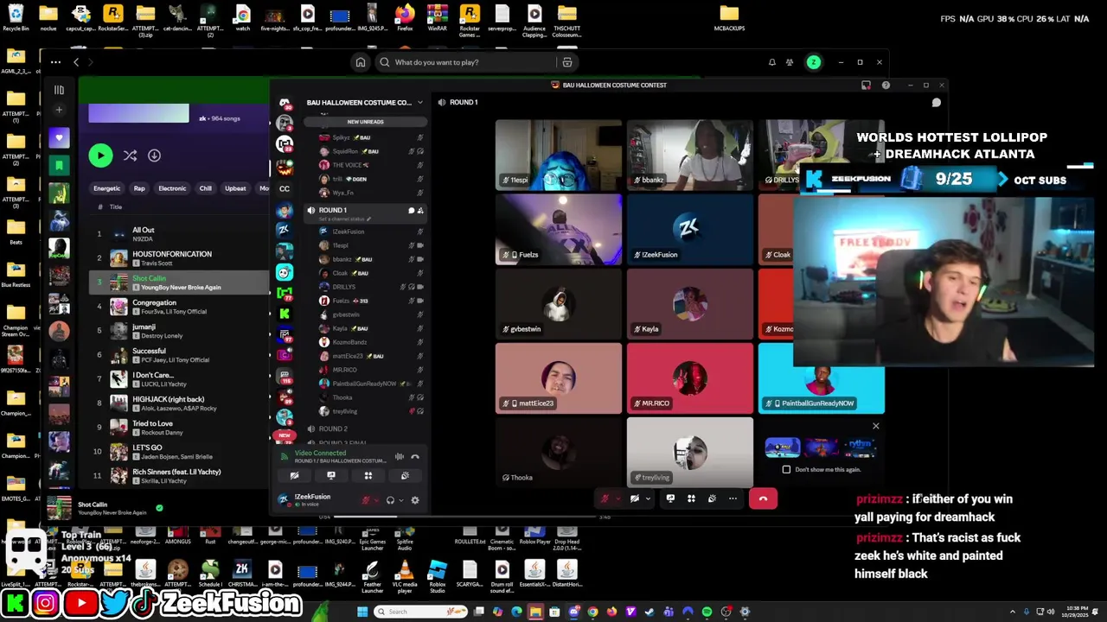Open the CC server icon in Discord
The image size is (1107, 622).
point(284,188)
